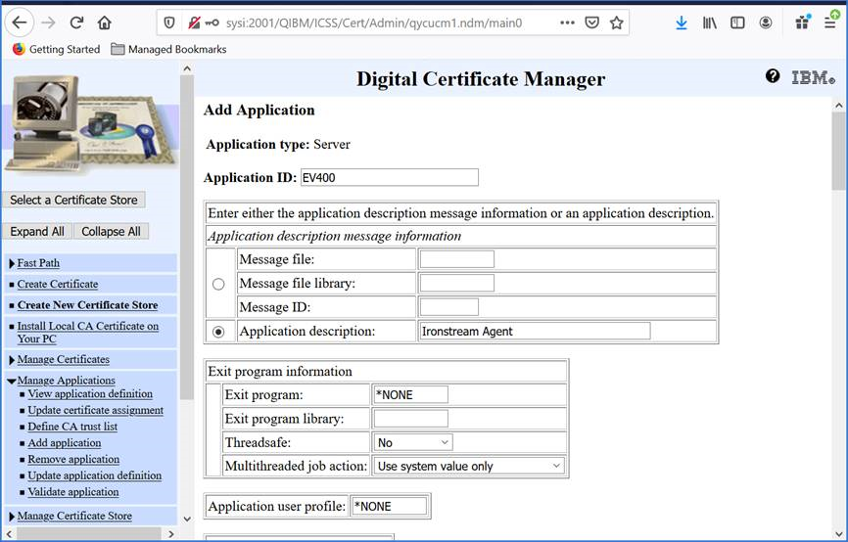Open the Digital Certificate Manager help icon

pyautogui.click(x=773, y=76)
